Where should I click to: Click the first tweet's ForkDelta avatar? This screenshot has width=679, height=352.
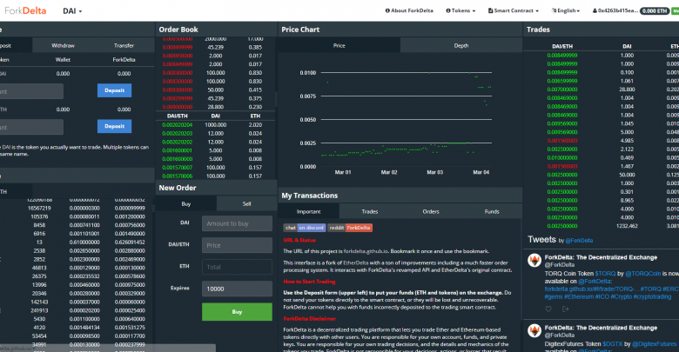tap(534, 261)
